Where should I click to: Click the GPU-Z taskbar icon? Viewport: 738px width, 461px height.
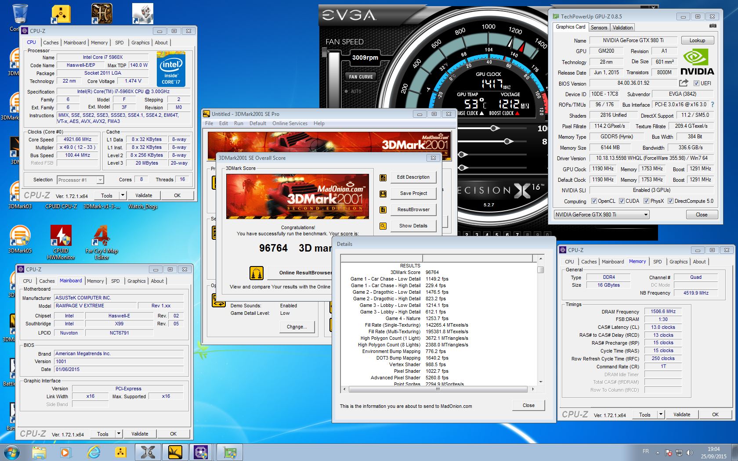click(x=229, y=452)
